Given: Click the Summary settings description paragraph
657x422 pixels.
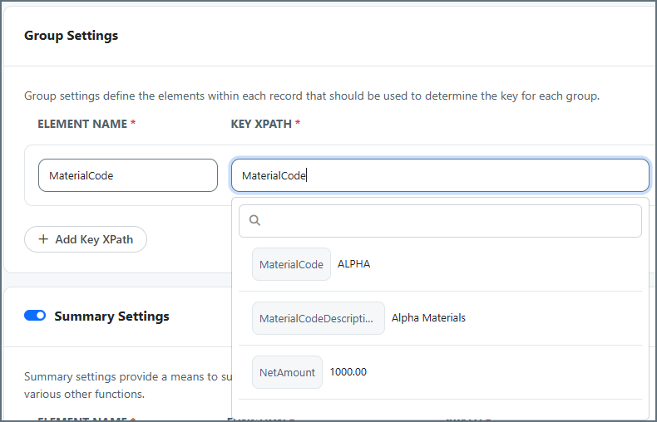Looking at the screenshot, I should pyautogui.click(x=125, y=385).
